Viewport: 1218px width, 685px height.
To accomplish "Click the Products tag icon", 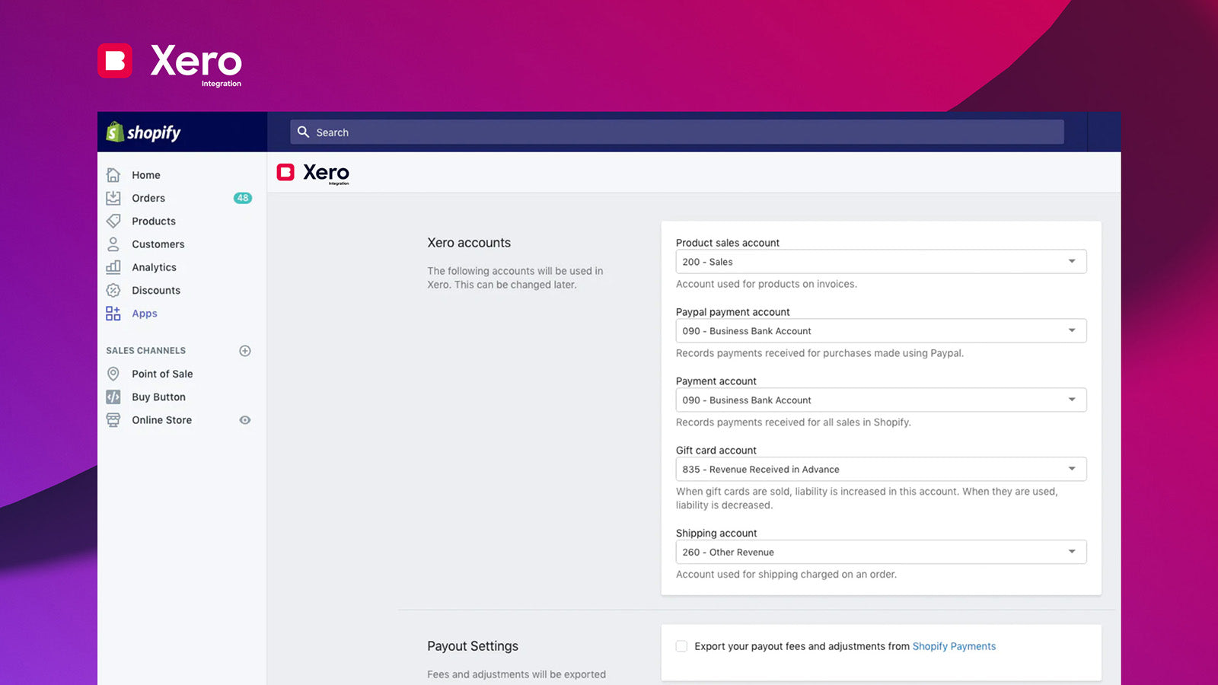I will click(x=113, y=221).
